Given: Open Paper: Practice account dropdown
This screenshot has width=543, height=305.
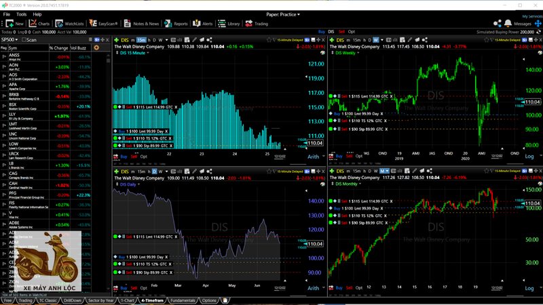Looking at the screenshot, I should [x=283, y=14].
